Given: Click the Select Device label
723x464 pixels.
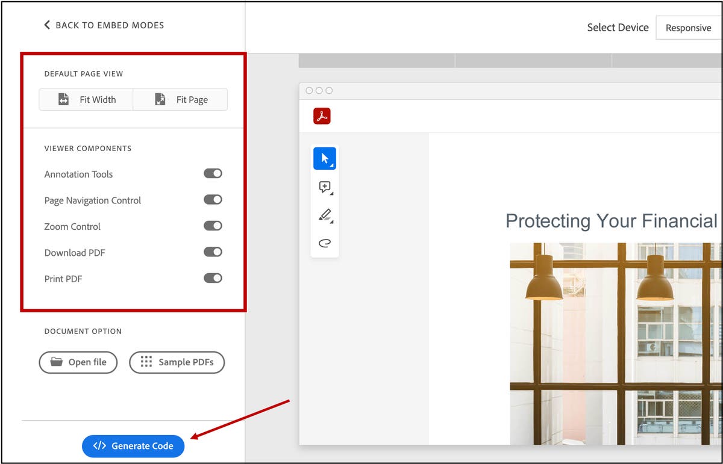Looking at the screenshot, I should (x=618, y=28).
